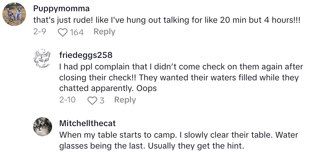The width and height of the screenshot is (310, 153).
Task: Like Puppymomma's comment with the heart icon
Action: [x=62, y=32]
